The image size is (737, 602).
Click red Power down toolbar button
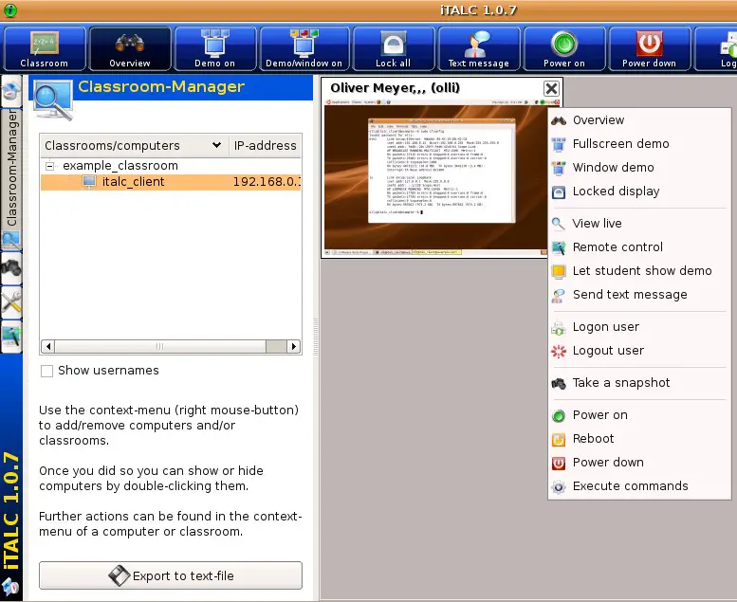tap(649, 49)
